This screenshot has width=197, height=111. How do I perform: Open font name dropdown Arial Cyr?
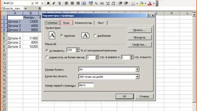click(x=32, y=3)
